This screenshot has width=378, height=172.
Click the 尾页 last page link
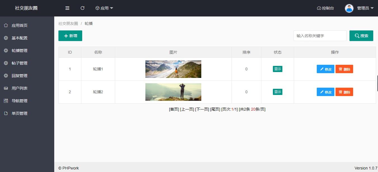pyautogui.click(x=215, y=109)
